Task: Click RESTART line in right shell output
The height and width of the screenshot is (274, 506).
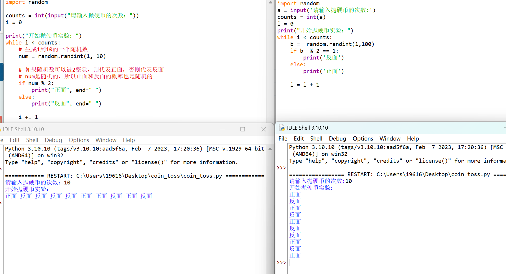Action: pyautogui.click(x=397, y=174)
